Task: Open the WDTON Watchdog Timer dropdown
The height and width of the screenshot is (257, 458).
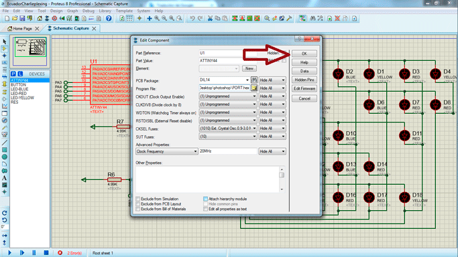Action: (228, 112)
